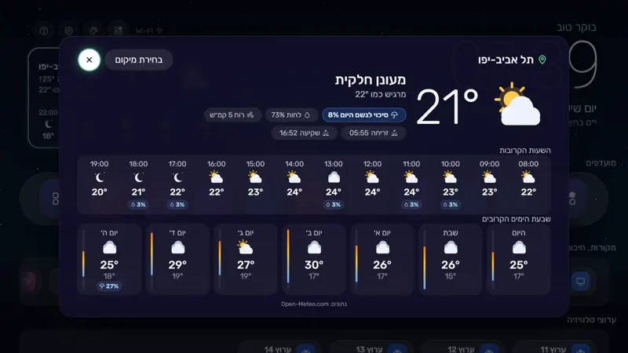The image size is (628, 353).
Task: Select the rain chance 8% chip
Action: click(363, 115)
